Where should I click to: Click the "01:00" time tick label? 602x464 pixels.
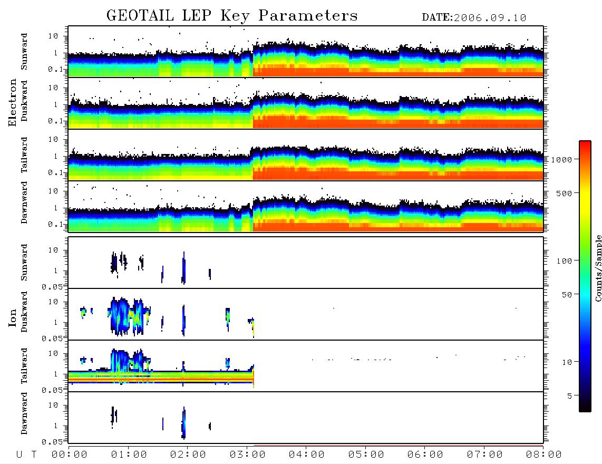click(x=129, y=455)
